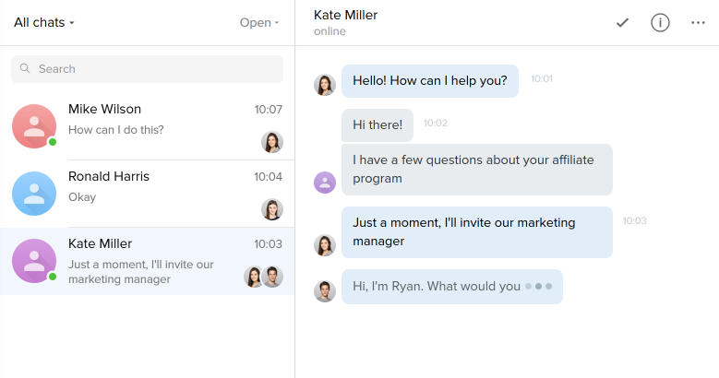Open chat info via the circled i icon
The height and width of the screenshot is (378, 719).
tap(660, 22)
